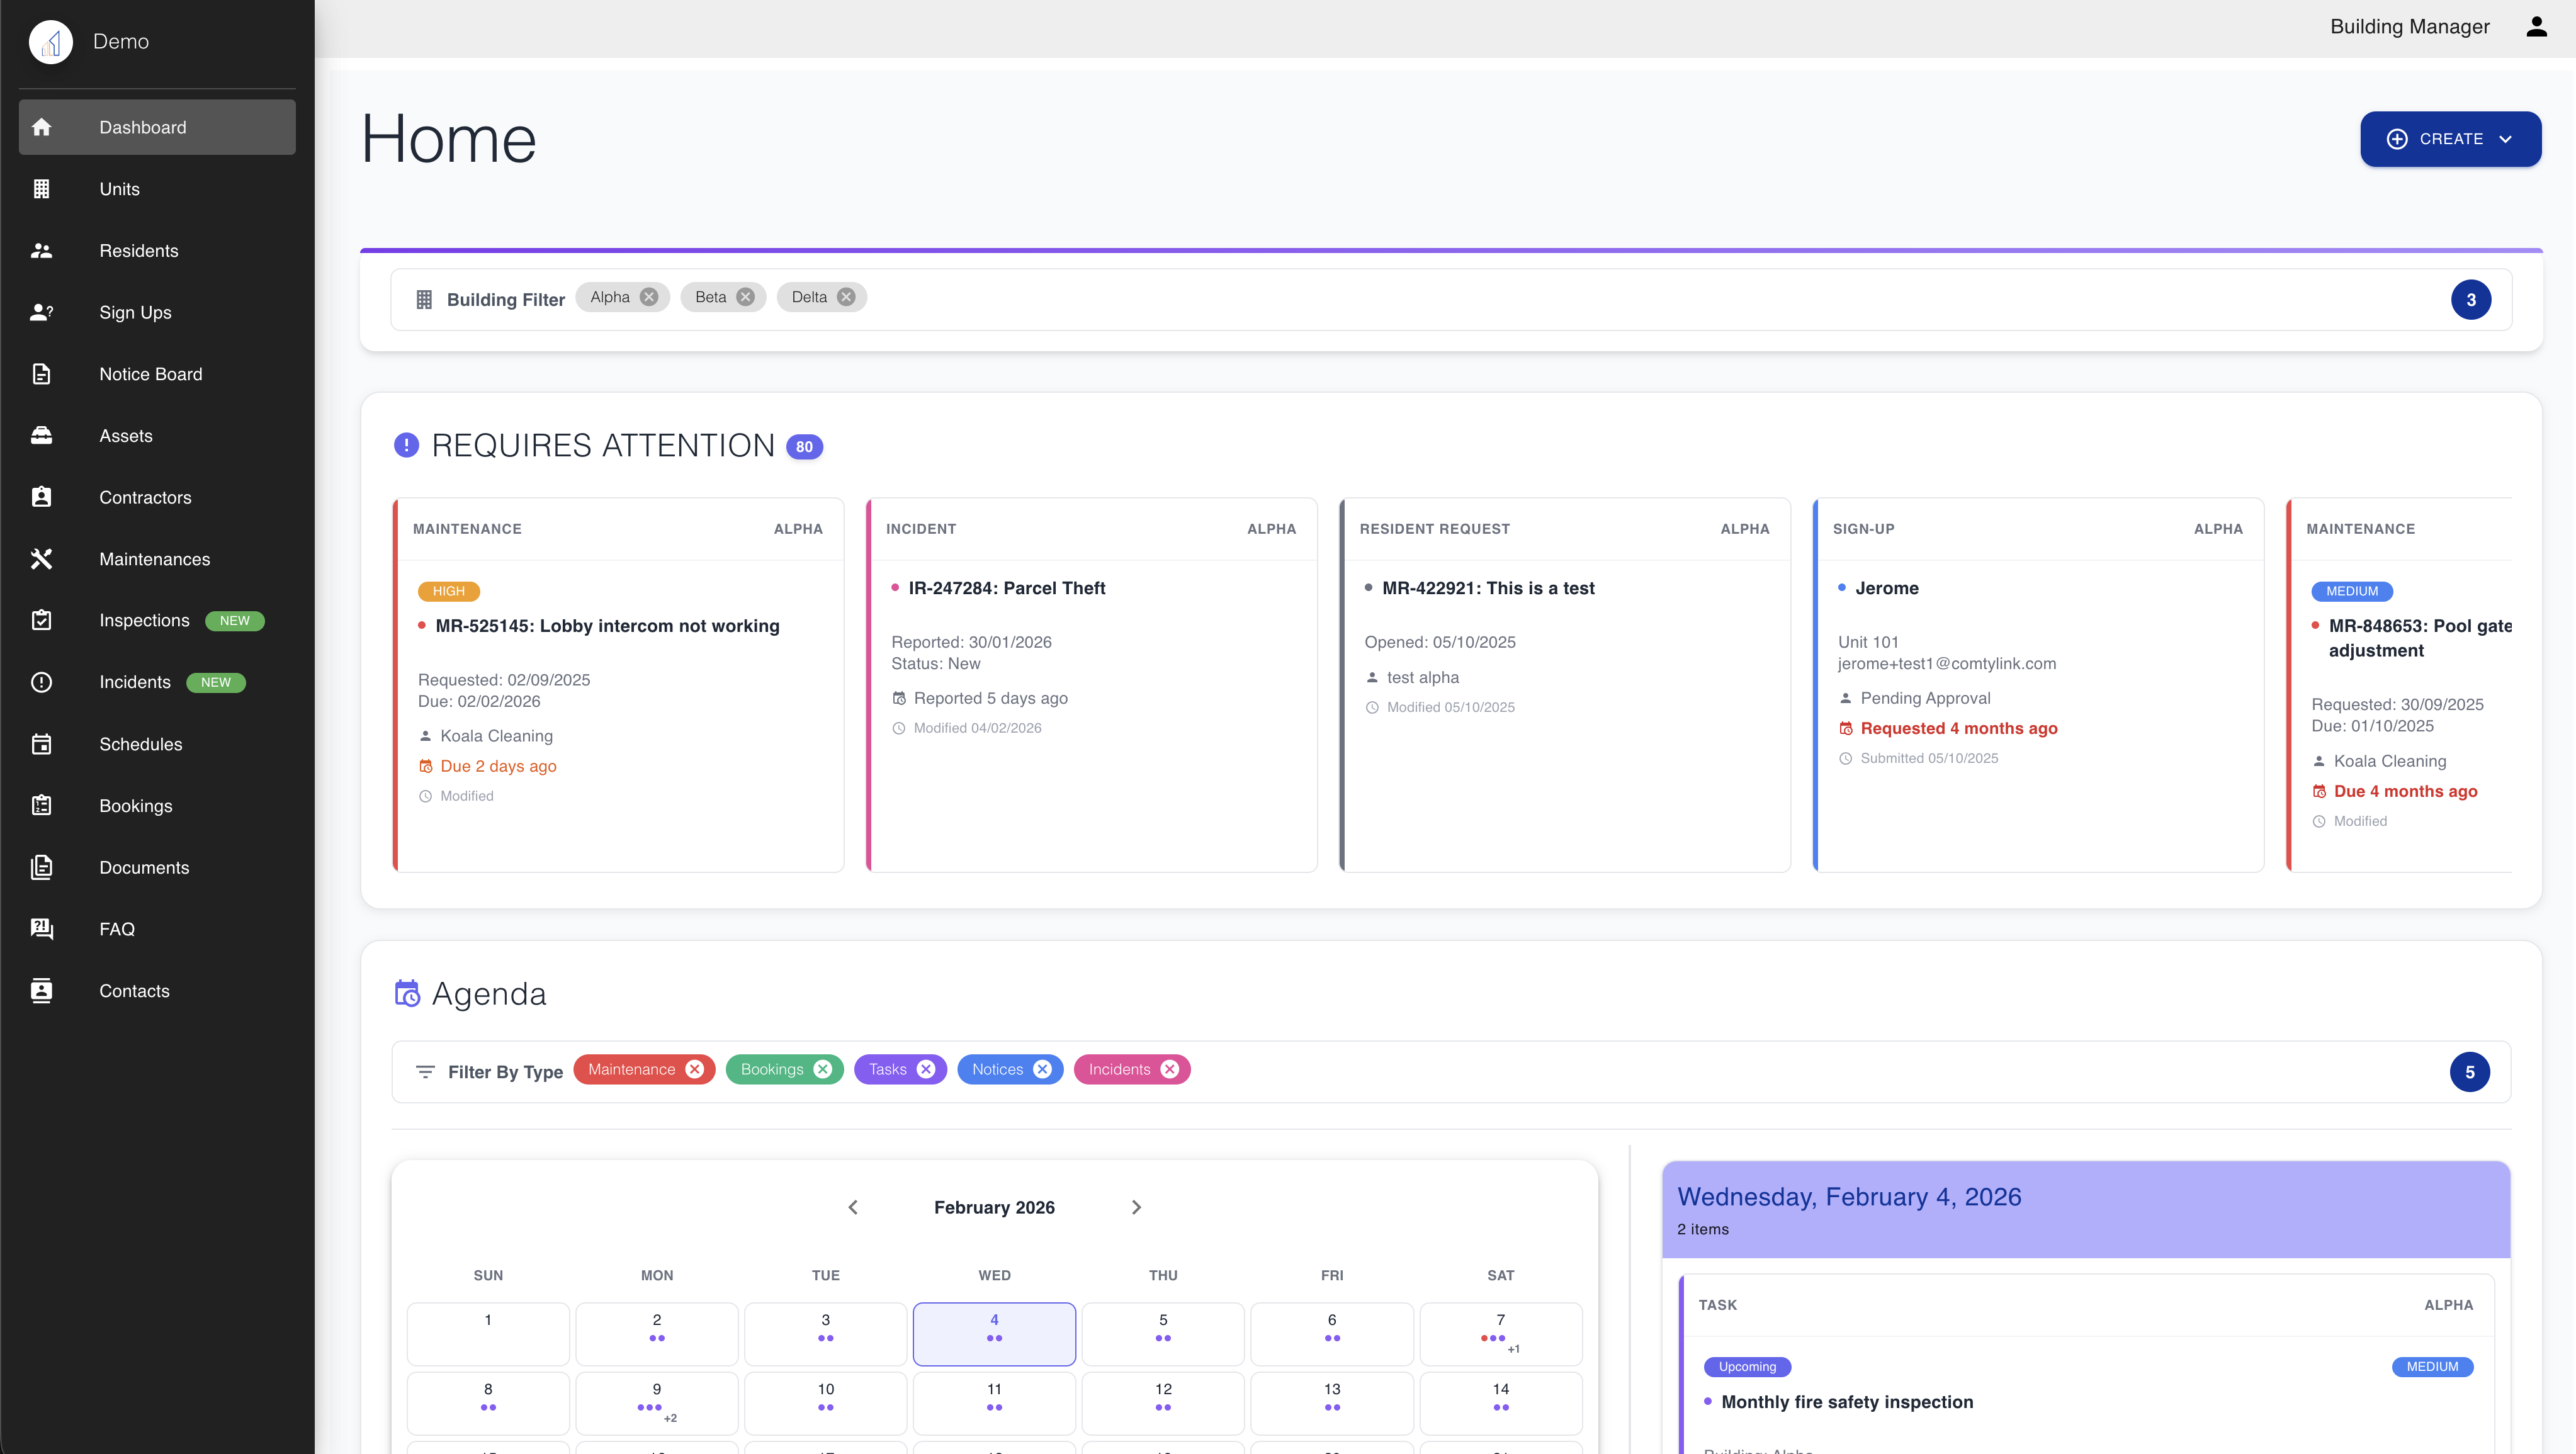Viewport: 2576px width, 1454px height.
Task: Open the Documents icon in the sidebar
Action: (42, 867)
